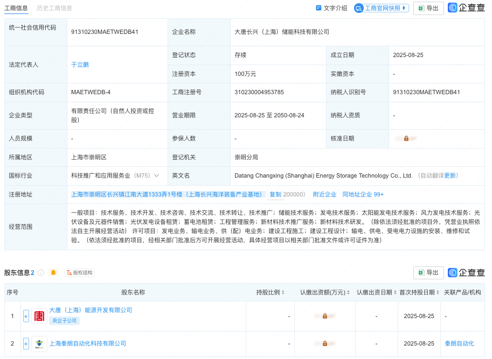Open 股权结构 chart button
Image resolution: width=492 pixels, height=359 pixels.
click(x=80, y=273)
